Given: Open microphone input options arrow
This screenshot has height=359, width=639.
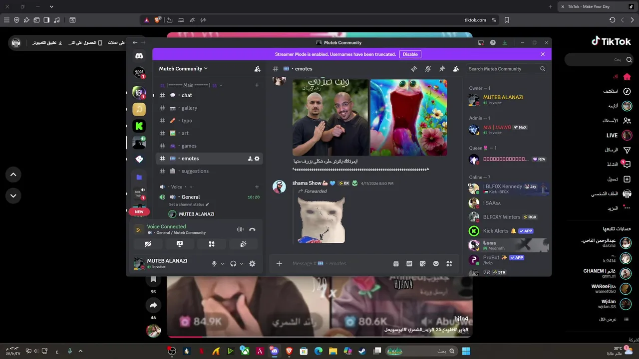Looking at the screenshot, I should 223,264.
